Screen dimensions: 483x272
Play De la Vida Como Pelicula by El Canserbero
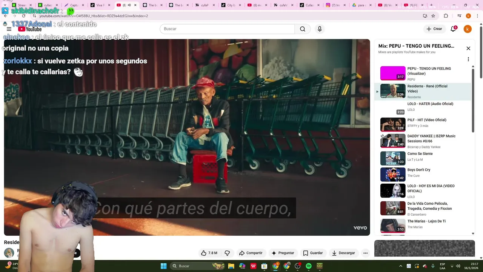[423, 208]
